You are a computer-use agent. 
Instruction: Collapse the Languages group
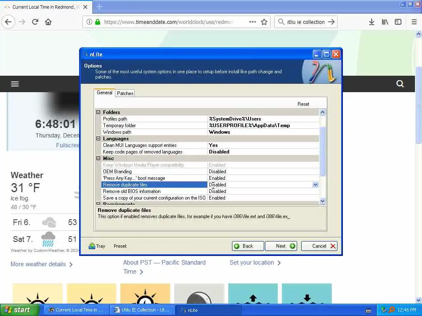click(98, 138)
